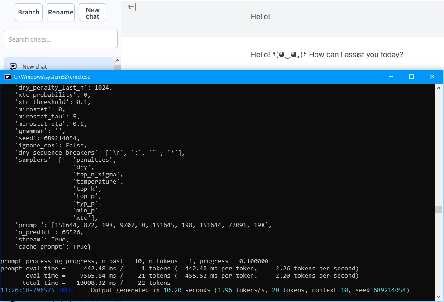Click the console scrollbar down arrow
Screen dimensions: 444x302
pyautogui.click(x=439, y=297)
